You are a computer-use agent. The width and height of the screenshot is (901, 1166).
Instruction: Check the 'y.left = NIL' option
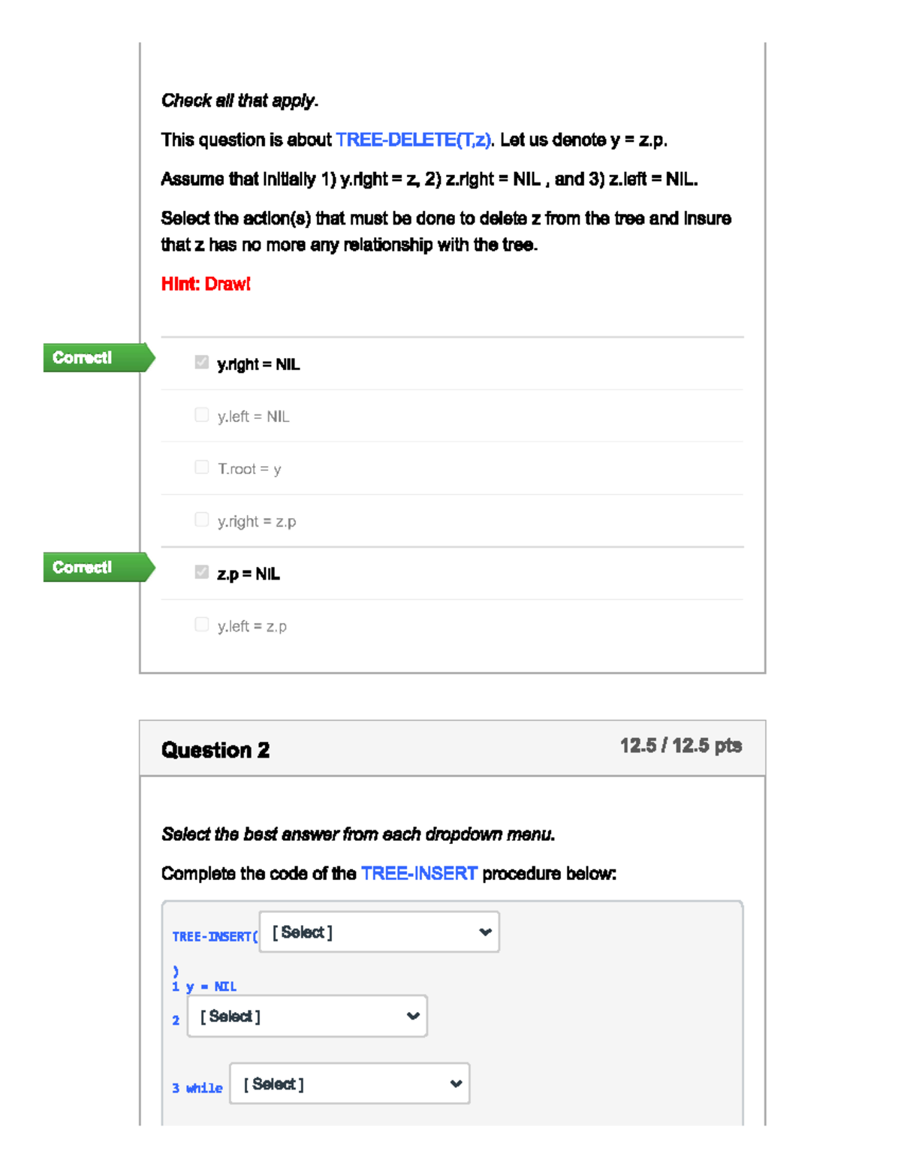click(201, 415)
